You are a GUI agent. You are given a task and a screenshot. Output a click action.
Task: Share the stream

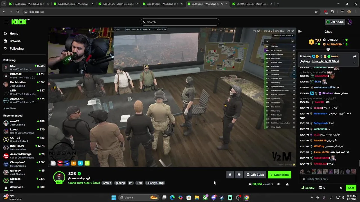[x=278, y=184]
